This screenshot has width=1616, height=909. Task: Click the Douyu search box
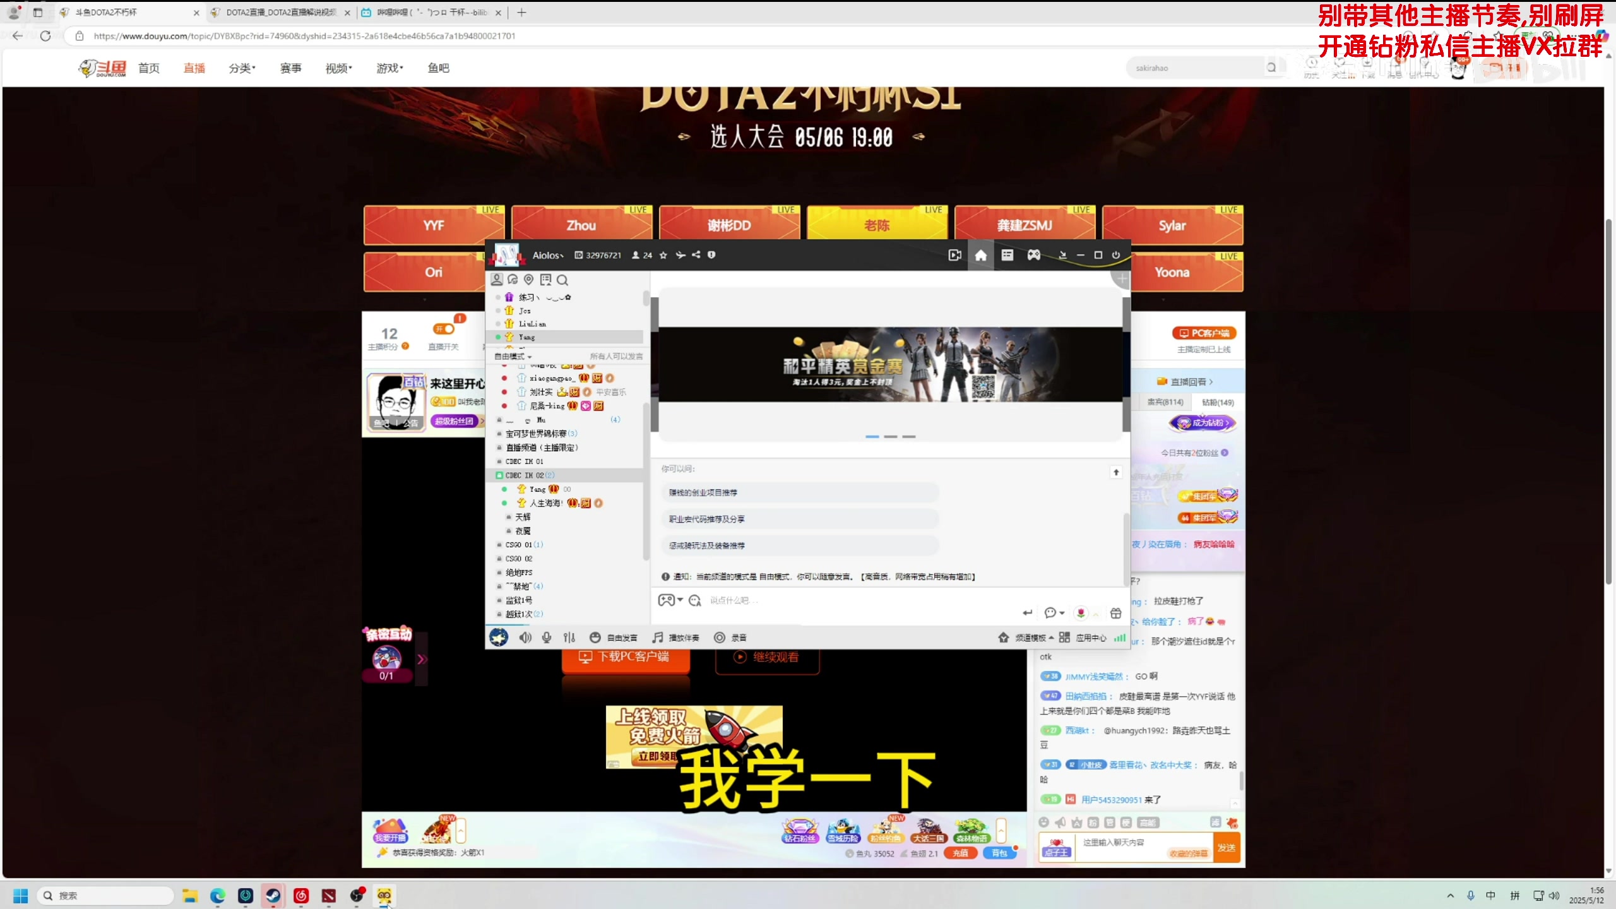click(x=1196, y=68)
